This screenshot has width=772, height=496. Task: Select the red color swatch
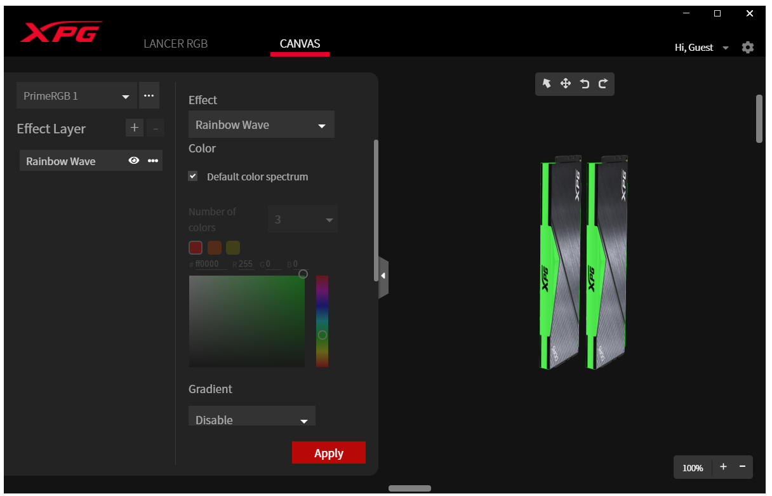[196, 248]
